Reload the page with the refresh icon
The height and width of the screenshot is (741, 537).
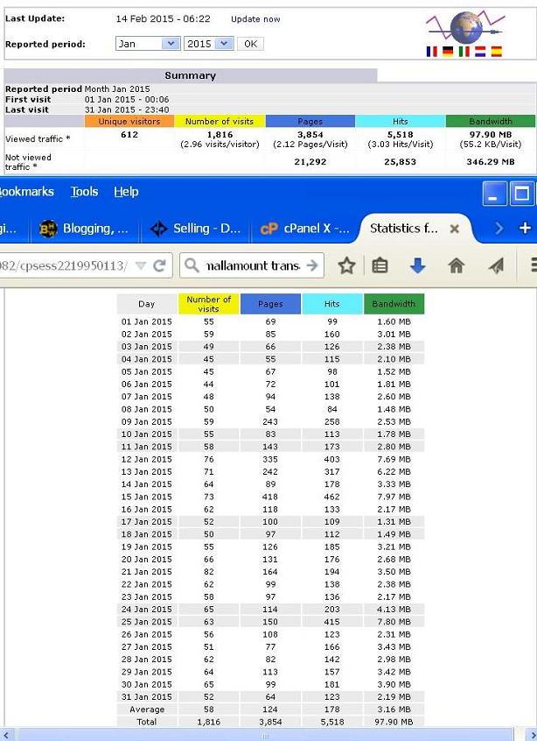(x=159, y=266)
